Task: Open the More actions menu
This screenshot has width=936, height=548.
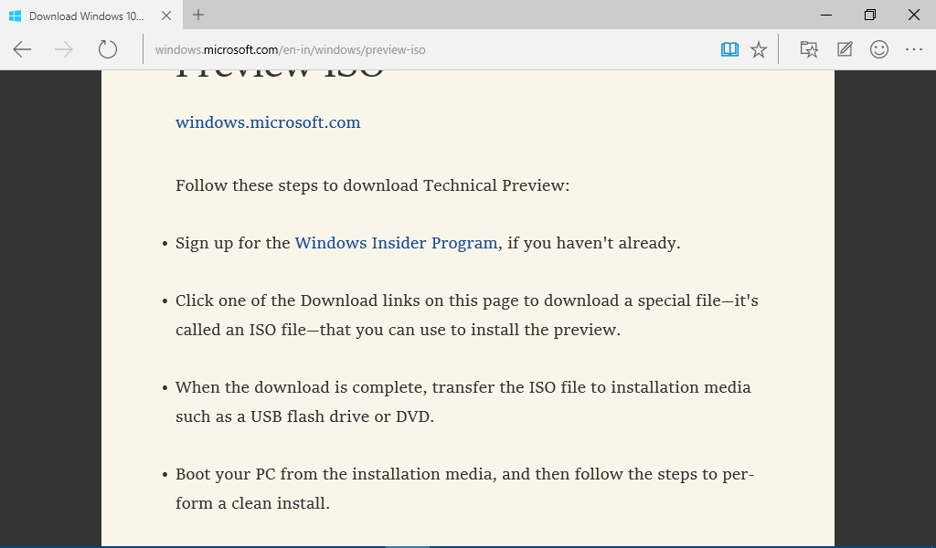Action: pos(914,49)
